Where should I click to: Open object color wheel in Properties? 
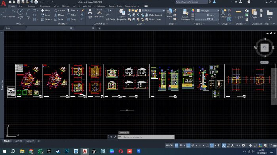[193, 11]
